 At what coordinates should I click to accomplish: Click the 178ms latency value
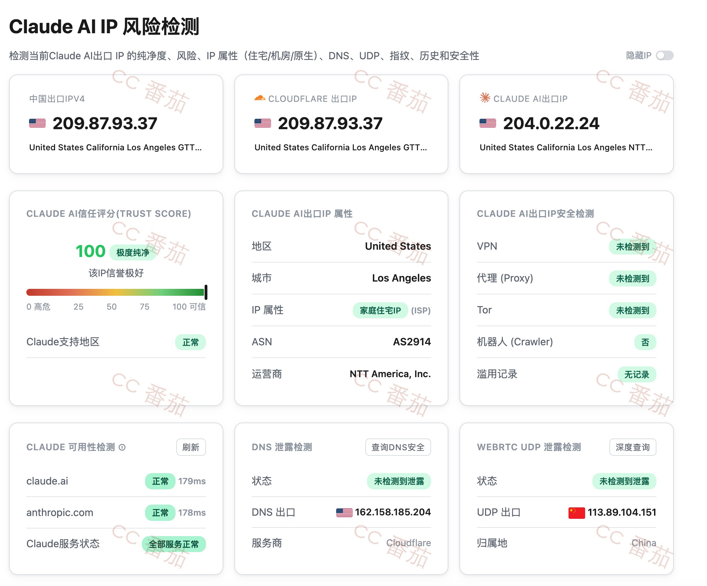pos(192,513)
